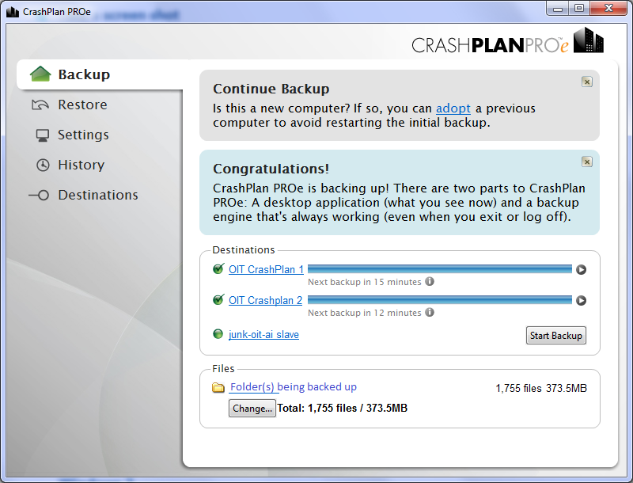Dismiss the Congratulations message
633x483 pixels.
tap(587, 162)
